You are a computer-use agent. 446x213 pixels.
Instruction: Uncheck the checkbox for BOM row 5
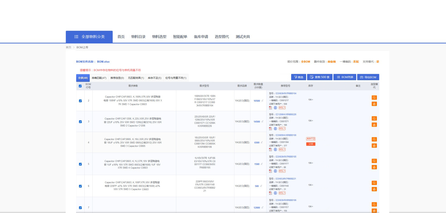pyautogui.click(x=80, y=164)
